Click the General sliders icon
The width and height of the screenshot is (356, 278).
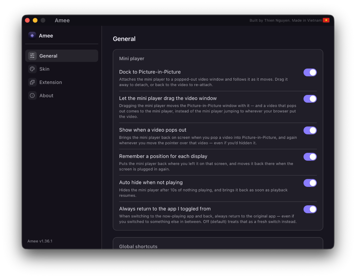tap(32, 56)
